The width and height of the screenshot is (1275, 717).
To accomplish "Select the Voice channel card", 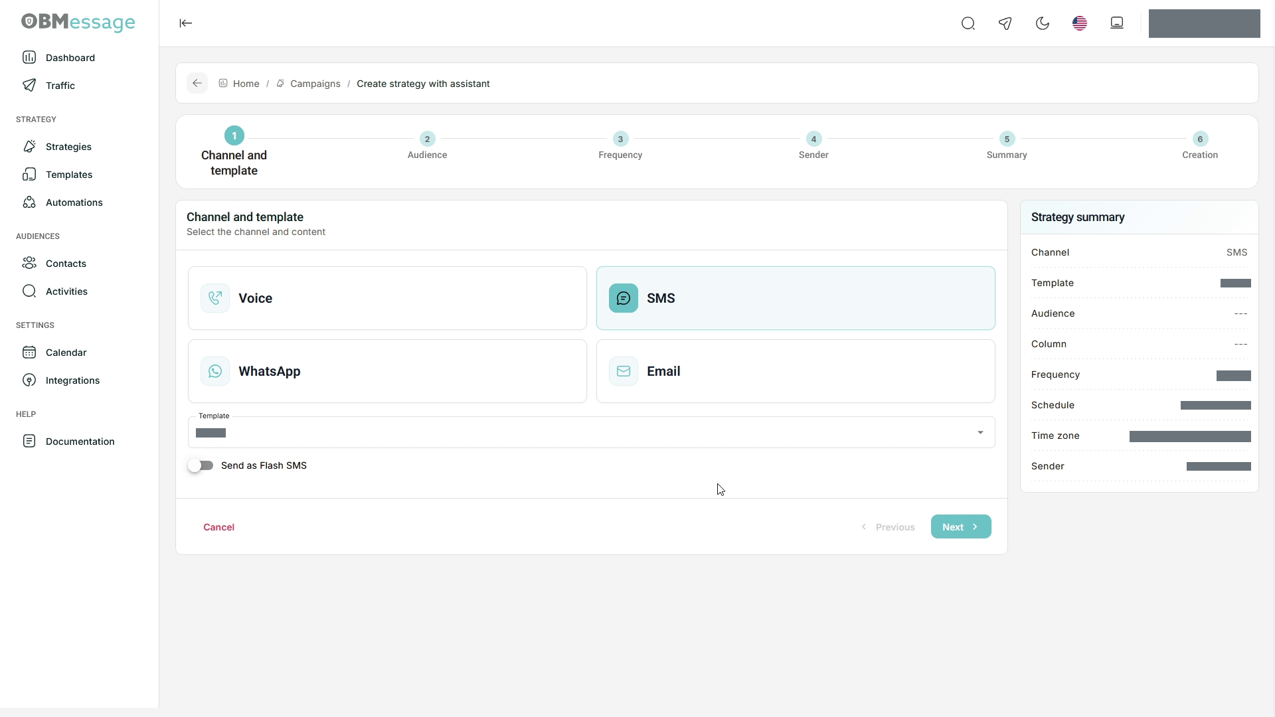I will tap(387, 298).
